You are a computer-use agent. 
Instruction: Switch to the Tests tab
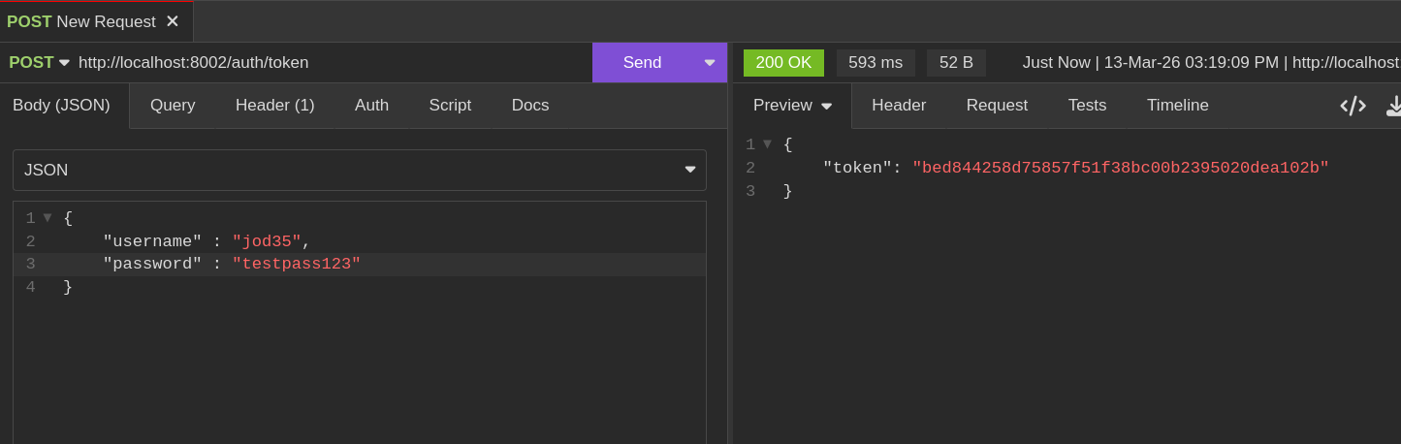(x=1087, y=106)
